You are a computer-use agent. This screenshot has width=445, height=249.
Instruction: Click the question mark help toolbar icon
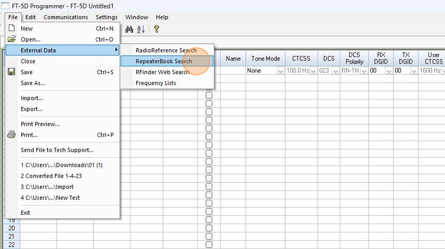[156, 29]
